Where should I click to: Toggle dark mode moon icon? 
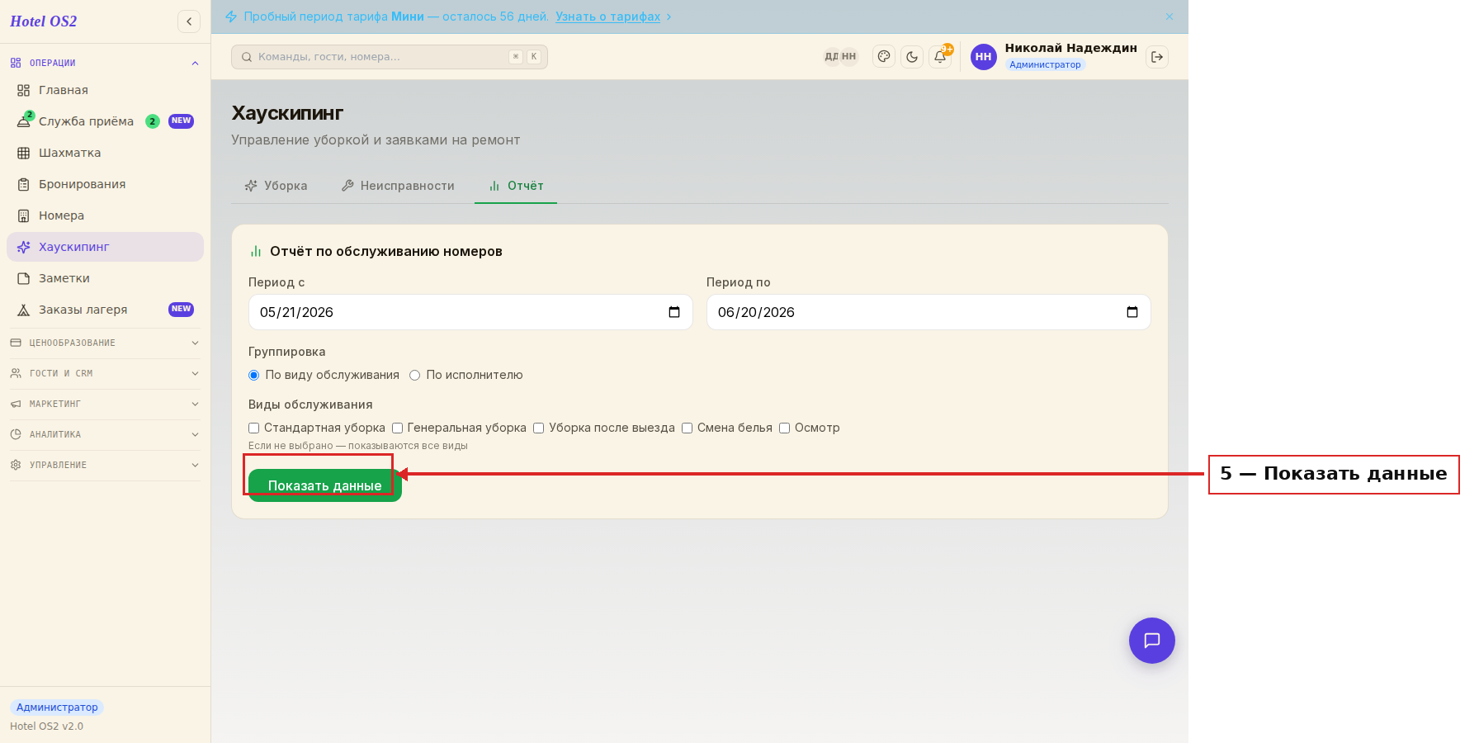click(x=912, y=57)
